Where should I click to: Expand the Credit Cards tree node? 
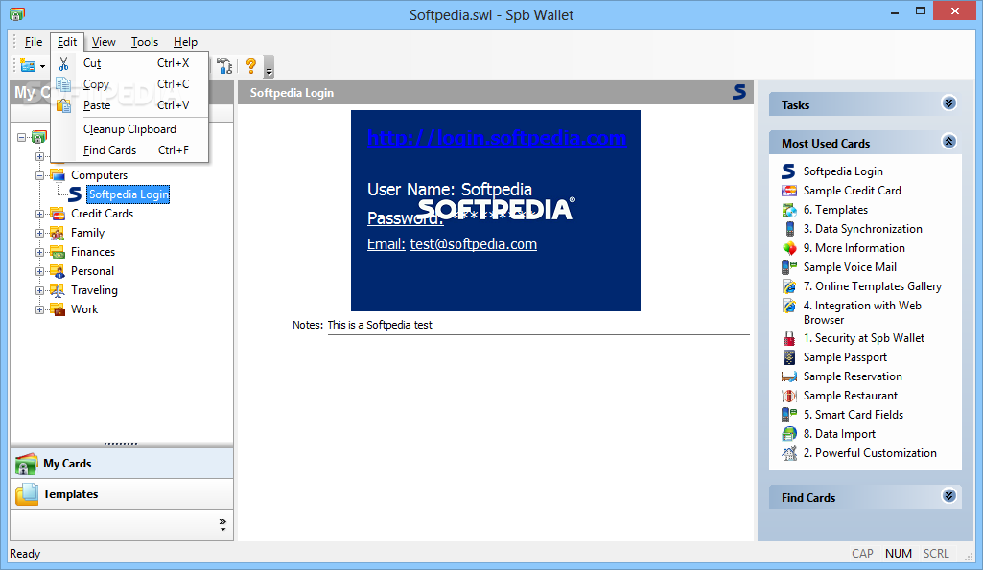coord(39,214)
